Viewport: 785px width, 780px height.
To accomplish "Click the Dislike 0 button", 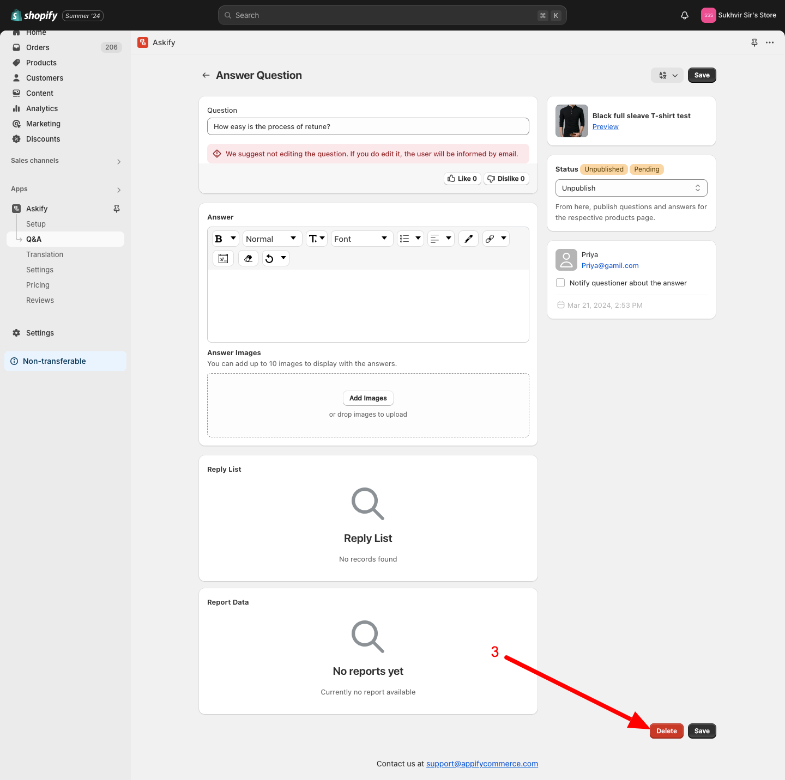I will coord(506,179).
